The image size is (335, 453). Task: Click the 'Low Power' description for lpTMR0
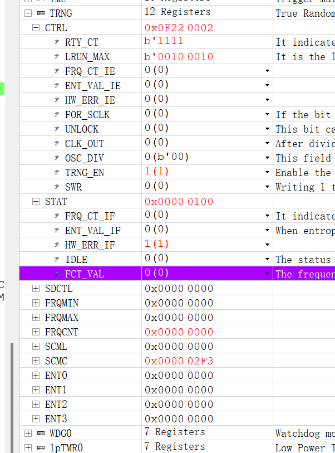pos(305,448)
